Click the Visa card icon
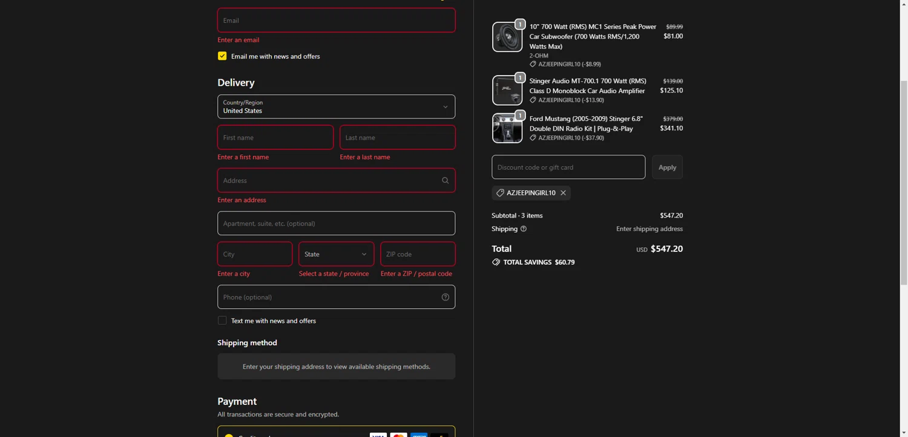This screenshot has height=437, width=908. click(x=378, y=435)
